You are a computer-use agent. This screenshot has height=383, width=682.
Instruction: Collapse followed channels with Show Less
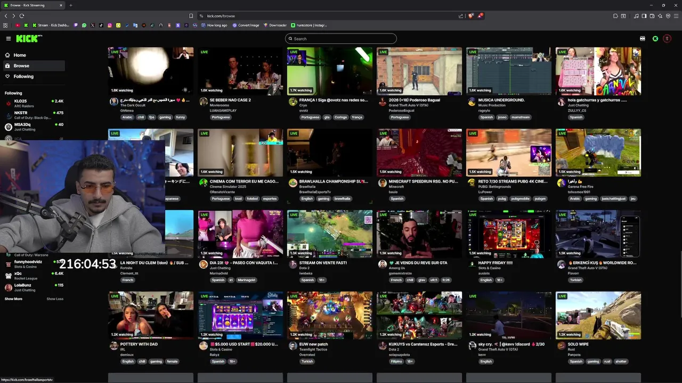click(55, 299)
